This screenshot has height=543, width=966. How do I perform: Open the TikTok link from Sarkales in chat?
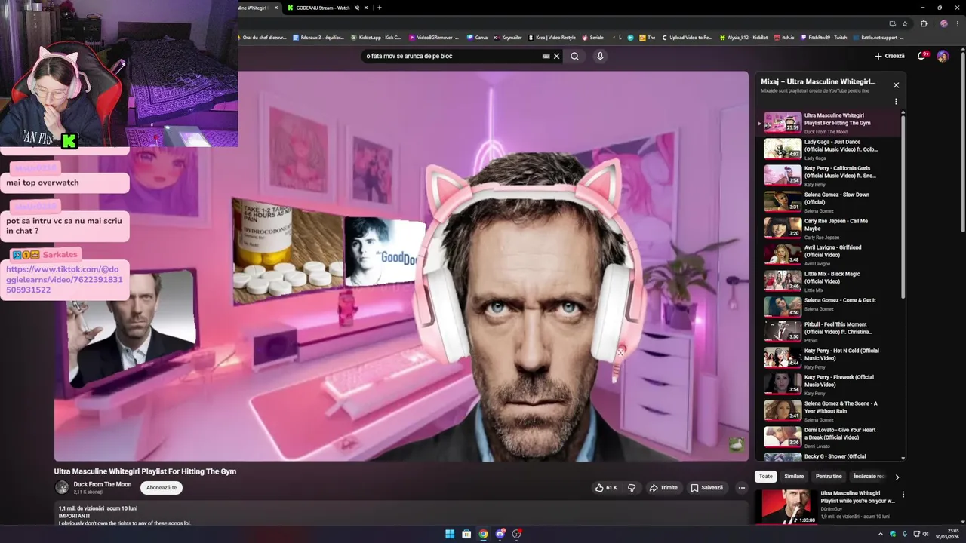pyautogui.click(x=64, y=280)
